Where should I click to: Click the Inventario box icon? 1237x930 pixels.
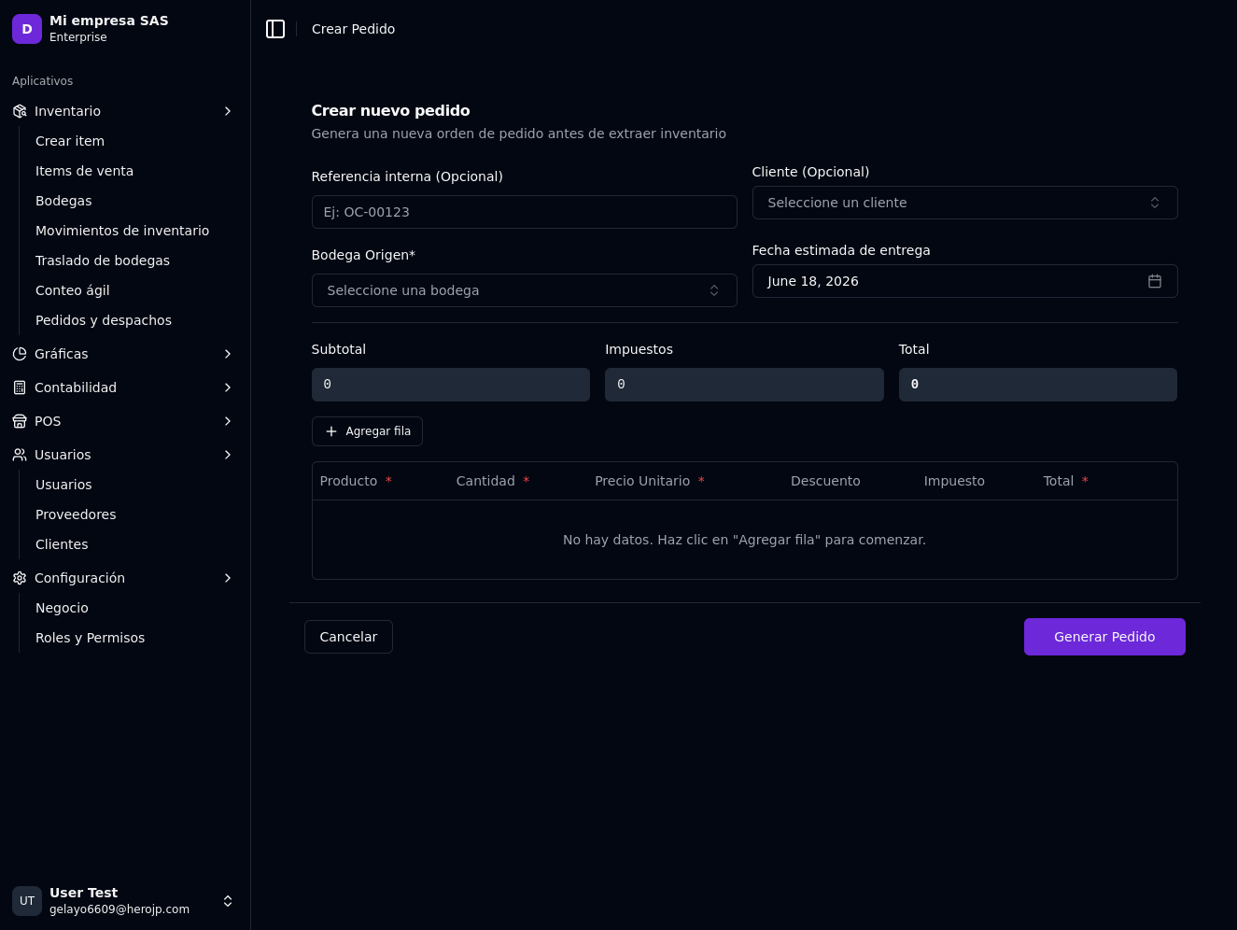point(20,111)
